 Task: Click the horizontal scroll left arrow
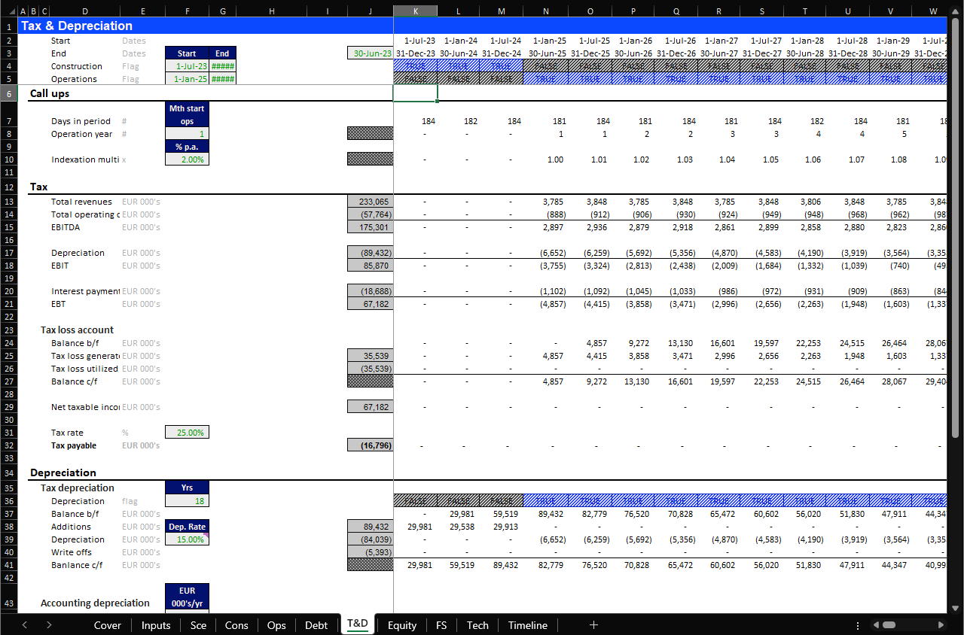coord(876,625)
